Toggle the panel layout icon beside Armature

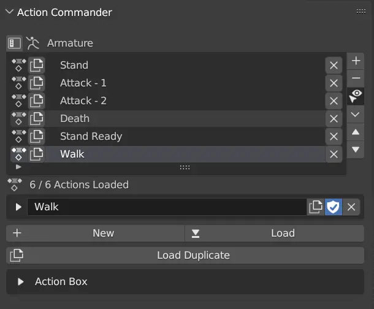coord(15,44)
